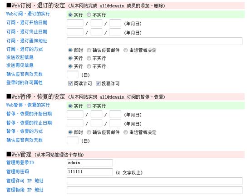
Task: Click 确认应答有效天数 field under 暂停·恢复的设定
Action: (x=73, y=141)
